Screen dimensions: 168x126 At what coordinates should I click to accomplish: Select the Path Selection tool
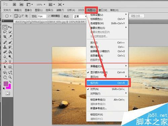pyautogui.click(x=5, y=67)
